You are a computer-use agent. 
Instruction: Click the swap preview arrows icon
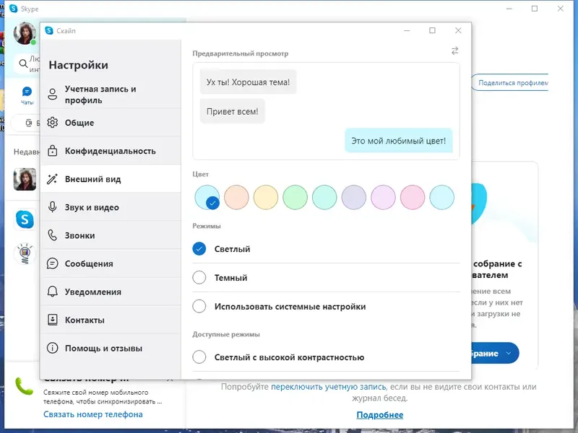click(x=455, y=51)
